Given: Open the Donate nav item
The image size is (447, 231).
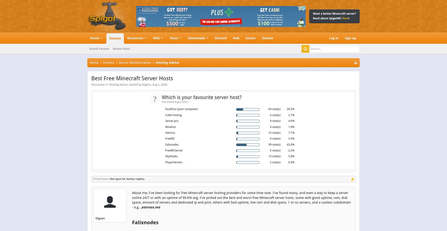Looking at the screenshot, I should click(267, 38).
